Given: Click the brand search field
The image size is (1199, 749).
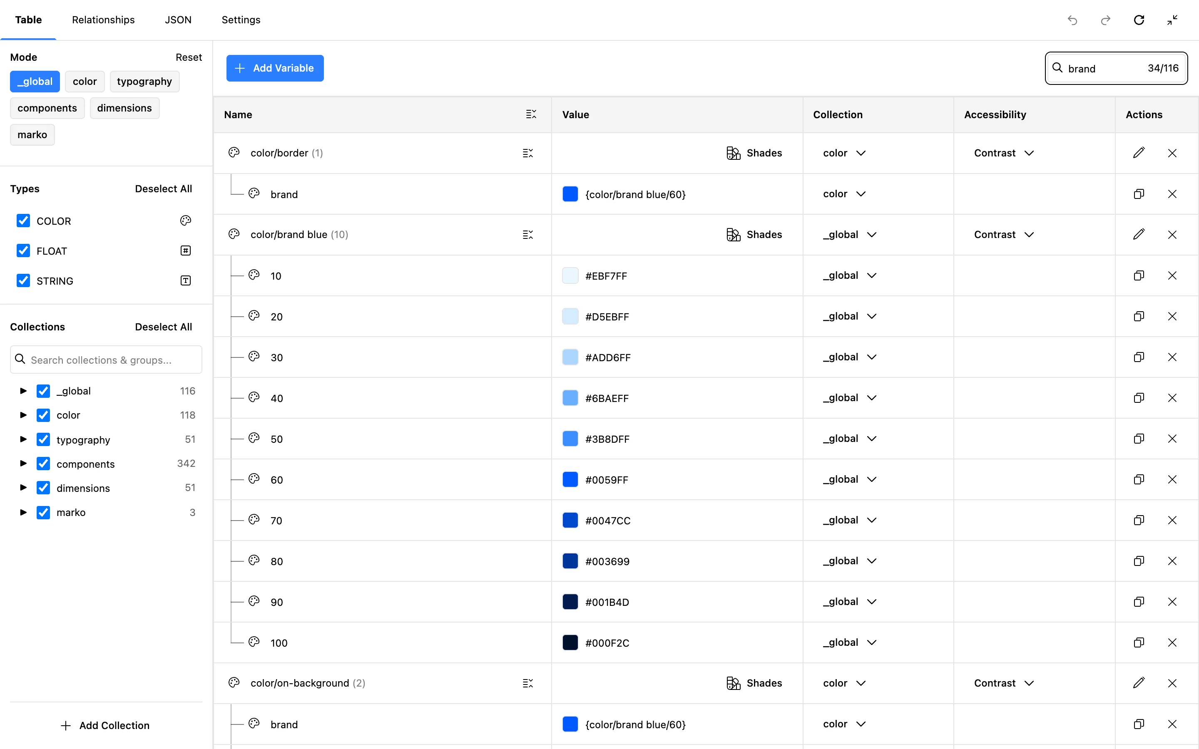Looking at the screenshot, I should (1116, 68).
